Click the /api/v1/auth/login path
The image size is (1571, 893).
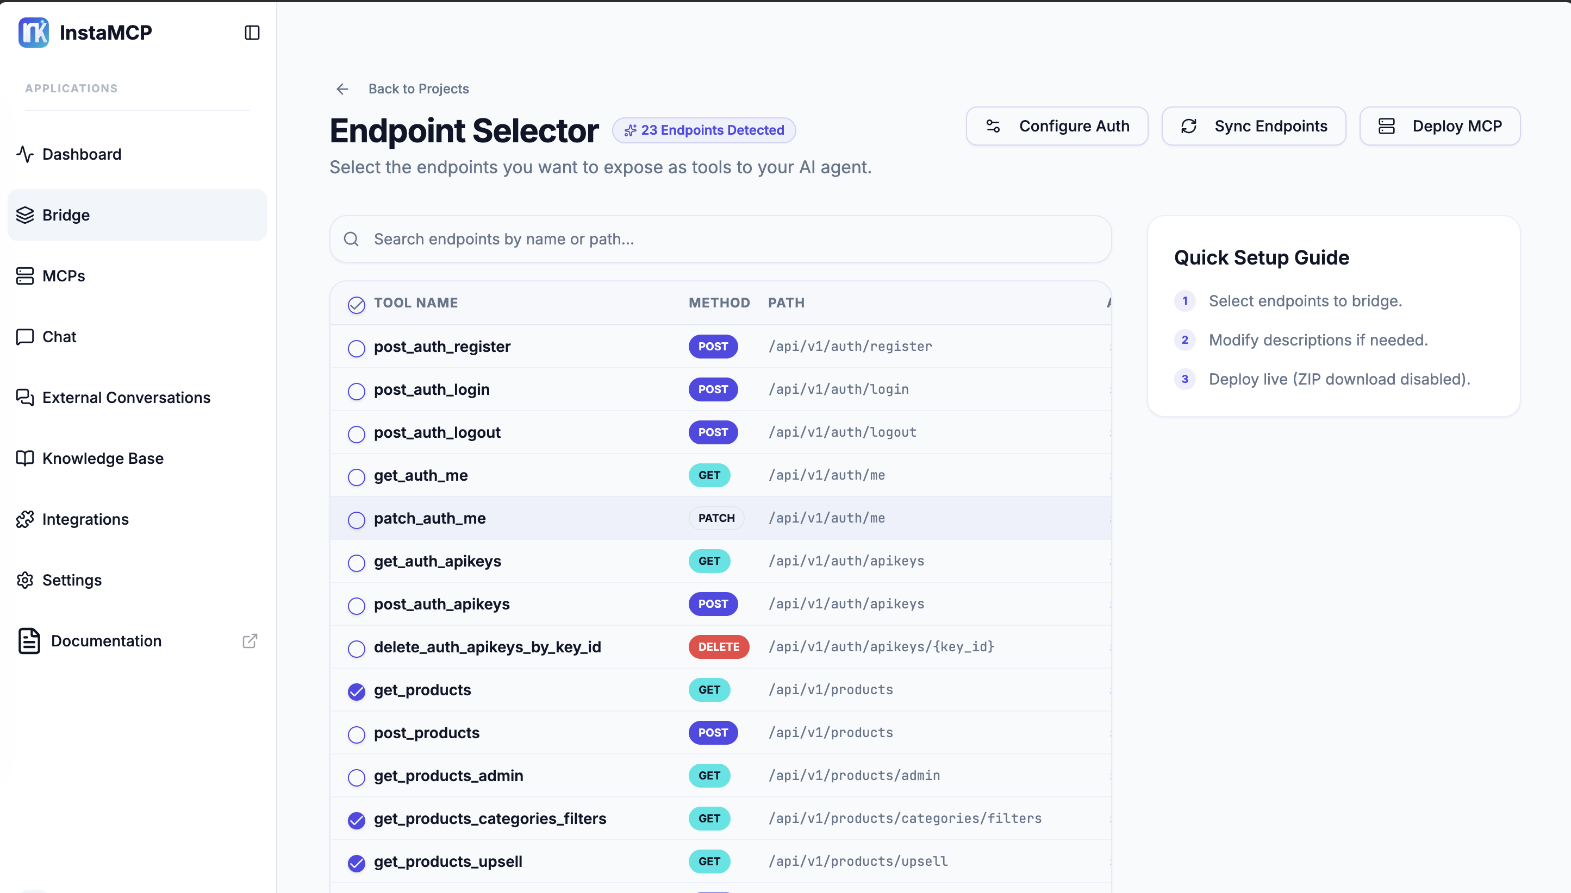coord(838,389)
